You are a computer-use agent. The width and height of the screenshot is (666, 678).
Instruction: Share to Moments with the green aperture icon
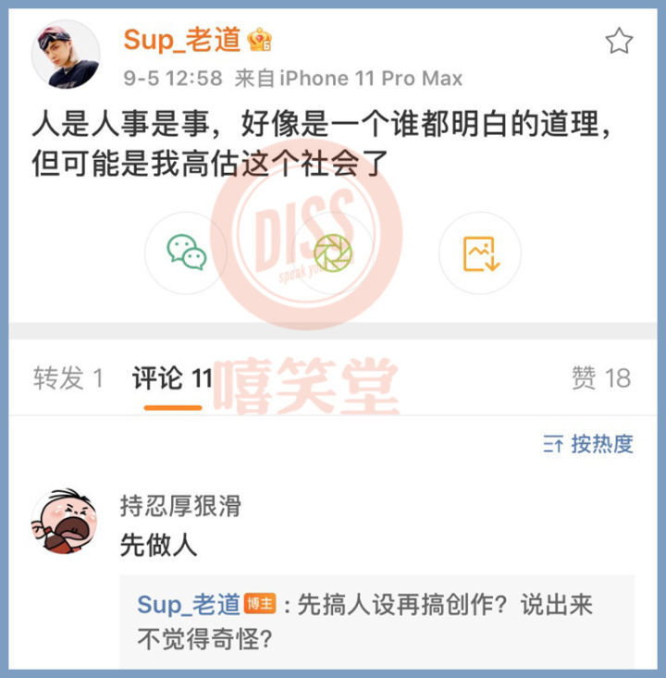click(x=333, y=253)
